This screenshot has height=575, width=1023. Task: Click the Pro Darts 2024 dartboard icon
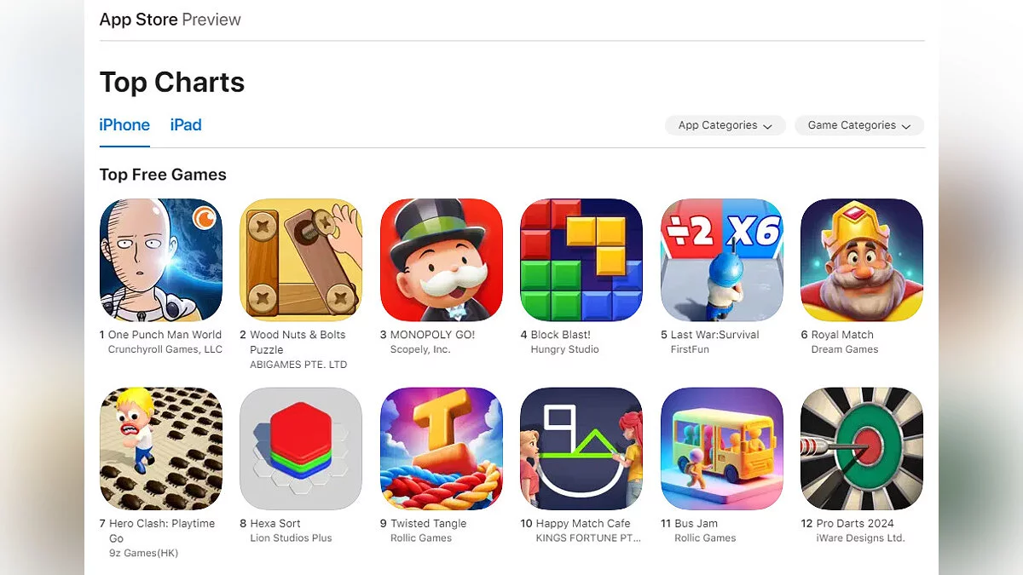tap(862, 449)
